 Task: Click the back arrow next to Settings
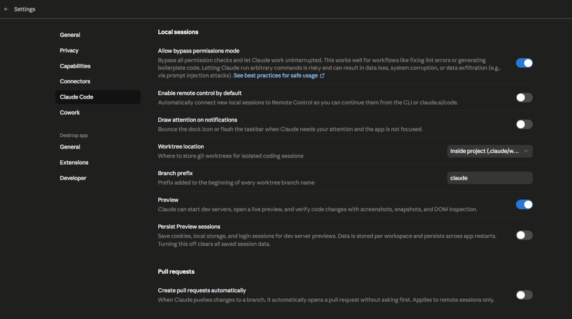click(6, 9)
